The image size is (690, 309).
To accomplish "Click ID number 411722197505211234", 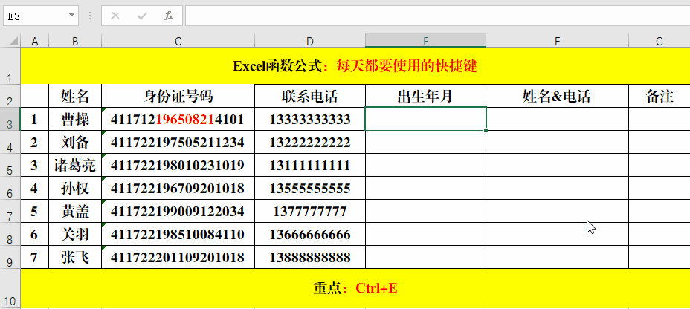I will pyautogui.click(x=178, y=142).
